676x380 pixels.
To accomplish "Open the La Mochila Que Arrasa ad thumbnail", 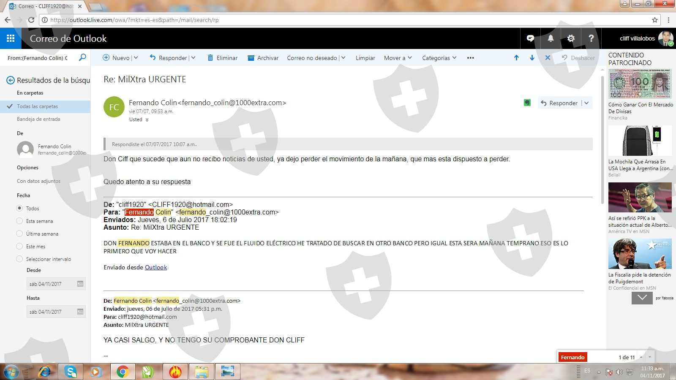I will (x=640, y=141).
